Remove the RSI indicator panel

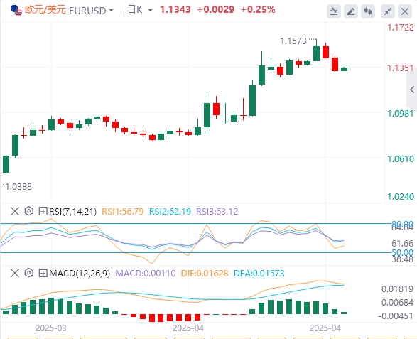pyautogui.click(x=15, y=212)
